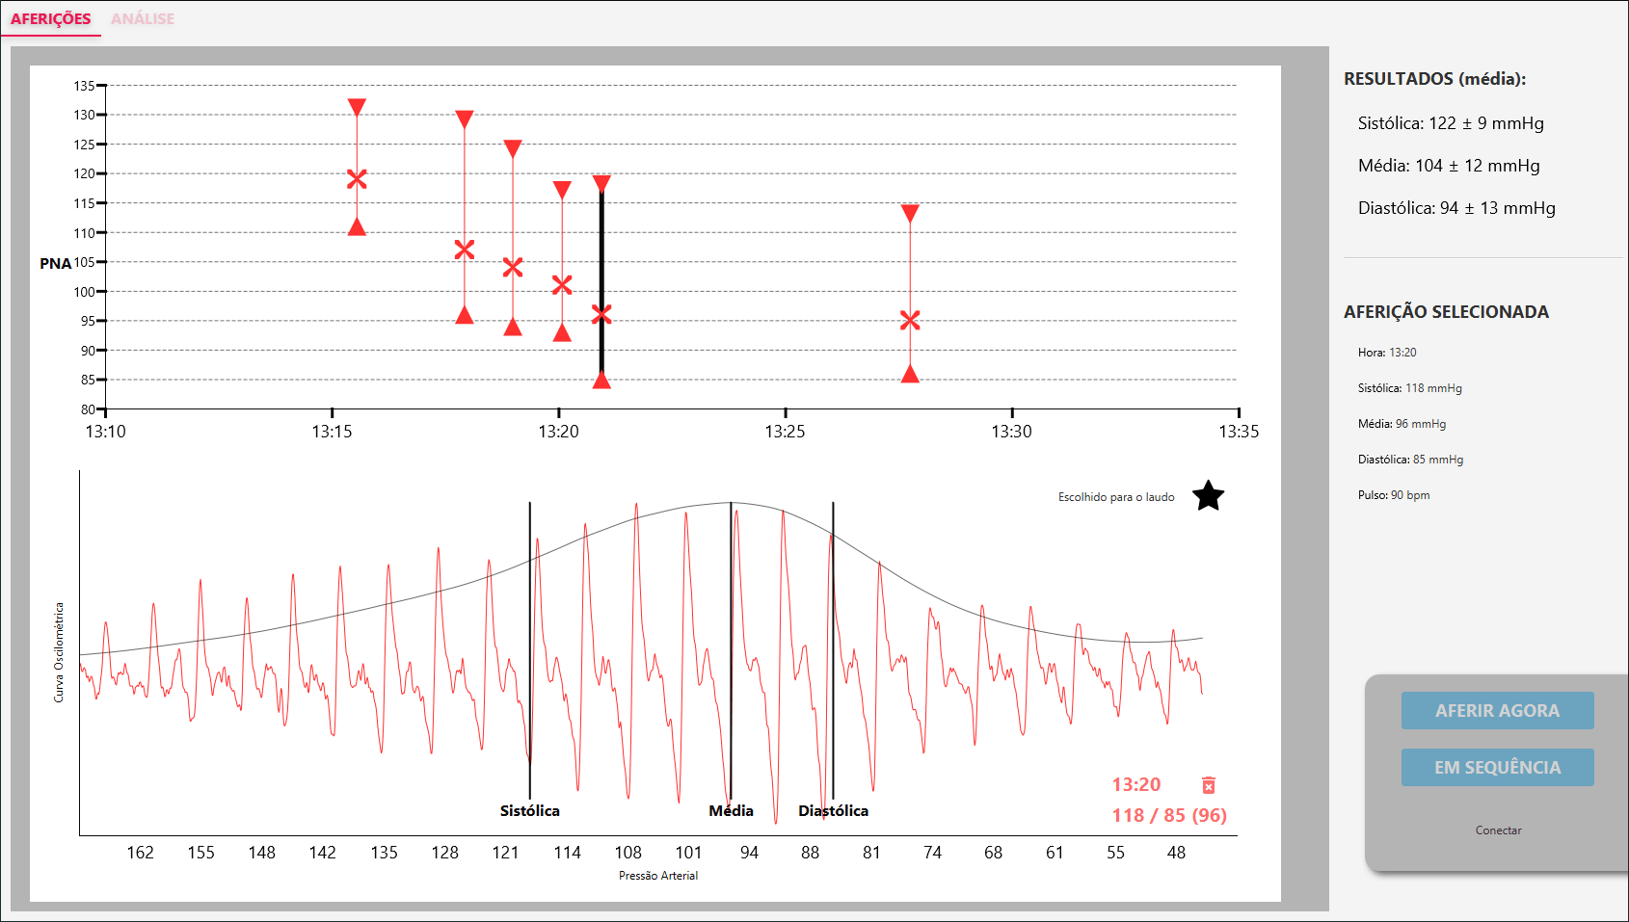Select the X mean marker near value 107
This screenshot has width=1629, height=922.
465,250
